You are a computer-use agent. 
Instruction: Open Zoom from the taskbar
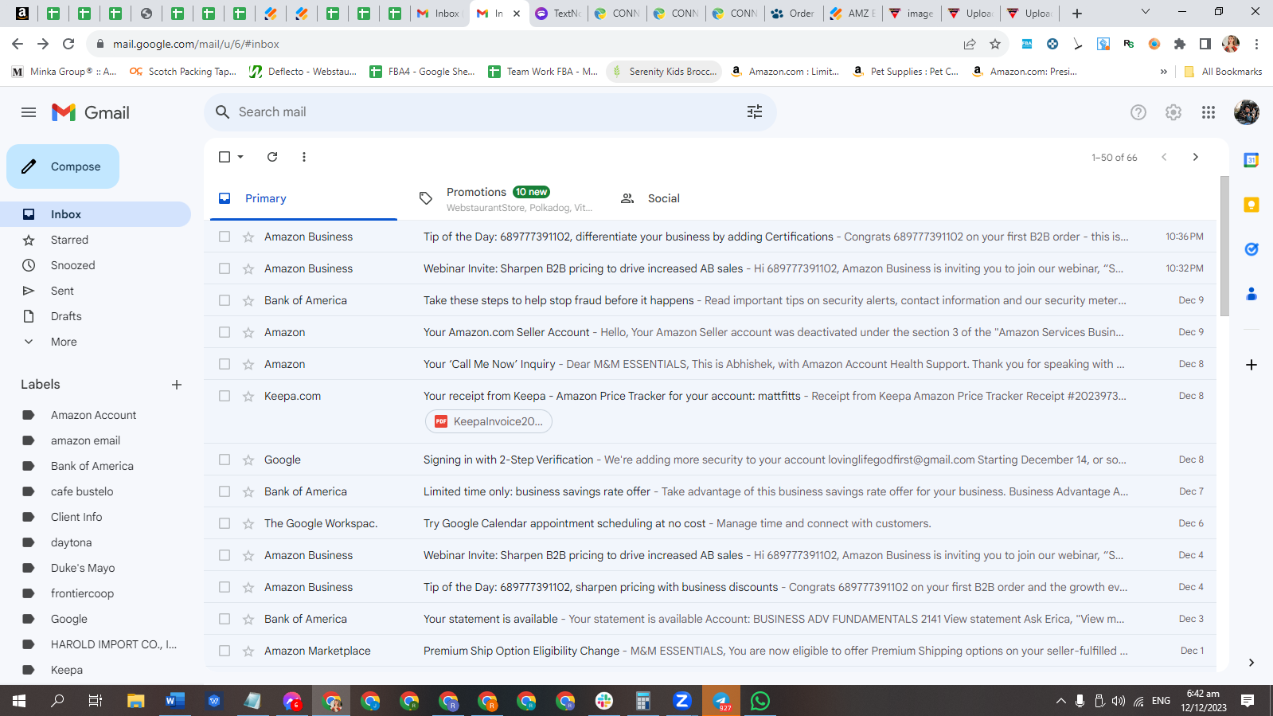[681, 701]
